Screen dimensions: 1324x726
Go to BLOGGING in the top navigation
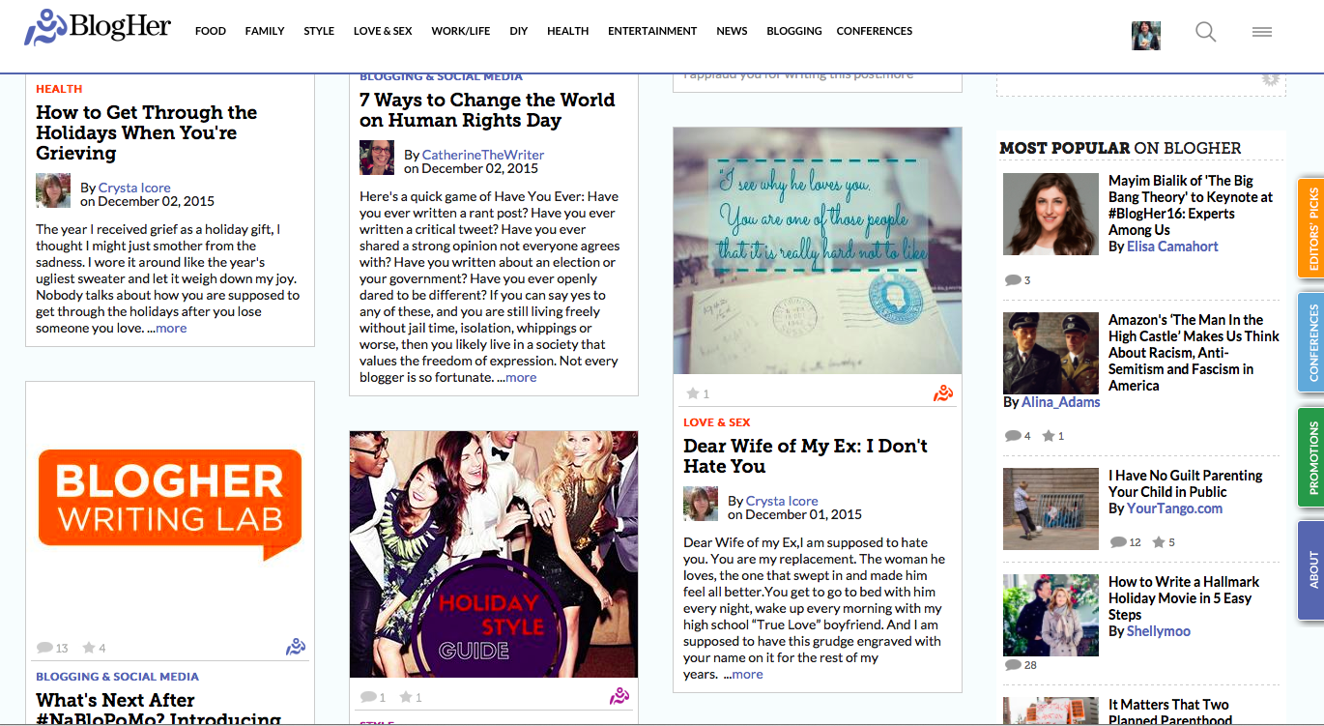[794, 31]
